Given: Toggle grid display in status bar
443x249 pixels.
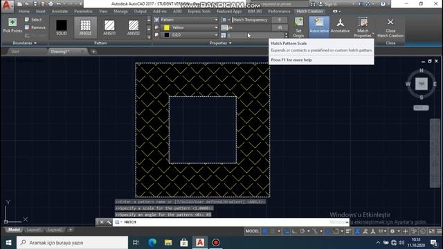Looking at the screenshot, I should click(265, 231).
